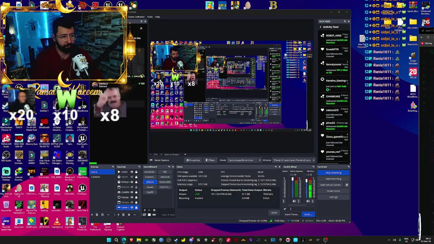Pop out the Stats dock

point(275,167)
